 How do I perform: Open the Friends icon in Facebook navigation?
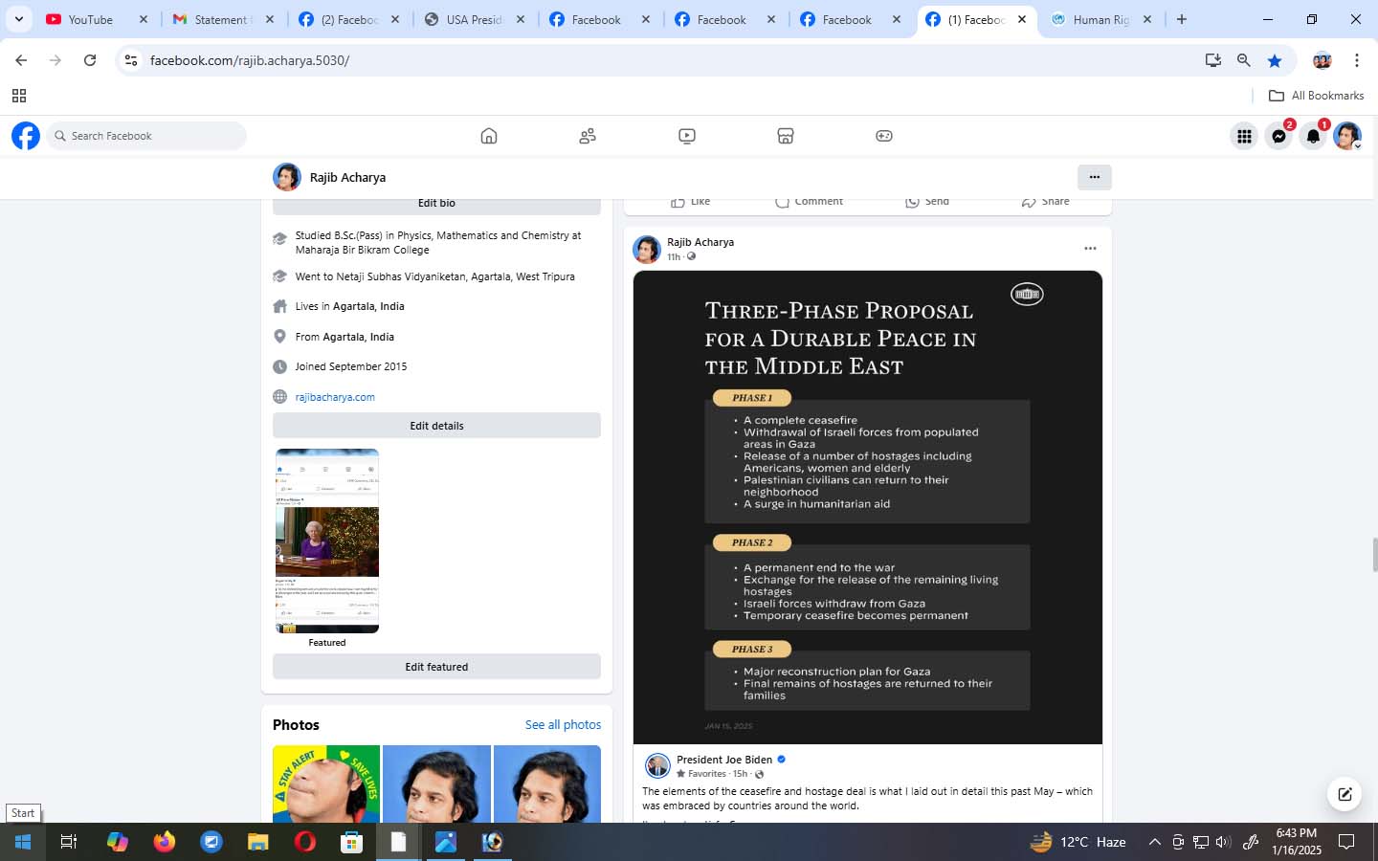[x=588, y=136]
